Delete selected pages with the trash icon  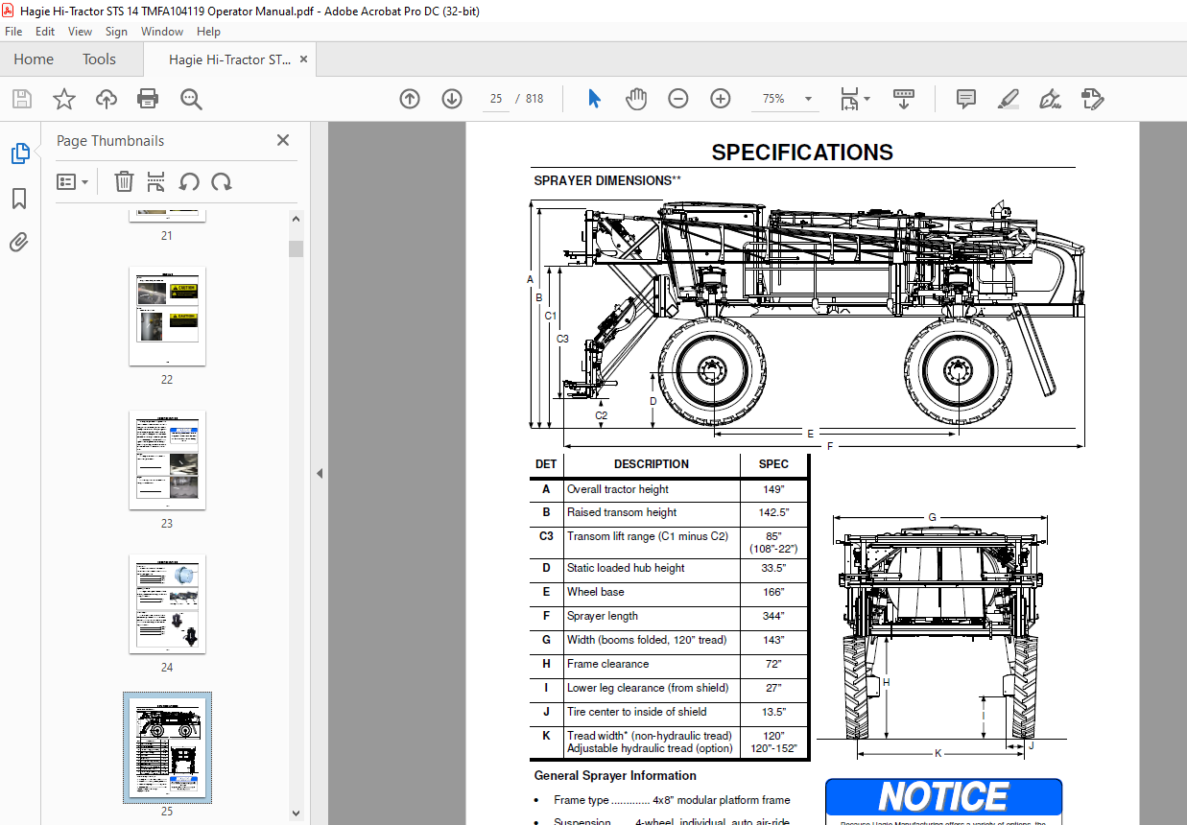click(x=124, y=181)
